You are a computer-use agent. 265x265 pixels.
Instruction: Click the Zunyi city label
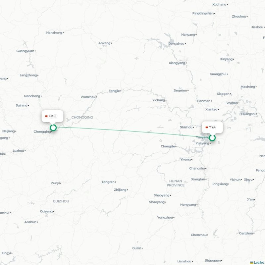coord(55,183)
